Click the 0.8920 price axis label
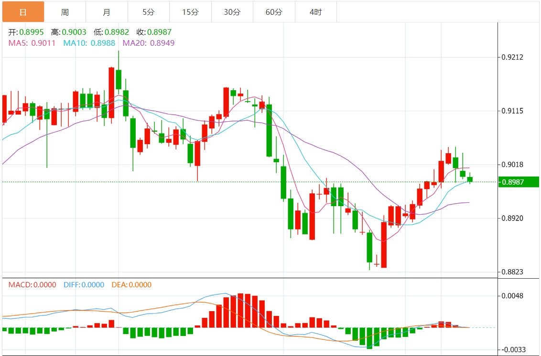This screenshot has height=356, width=541. pyautogui.click(x=512, y=218)
